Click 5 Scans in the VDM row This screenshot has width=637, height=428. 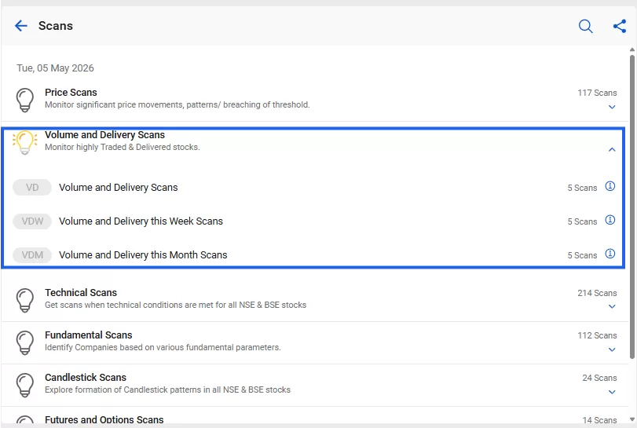[582, 255]
